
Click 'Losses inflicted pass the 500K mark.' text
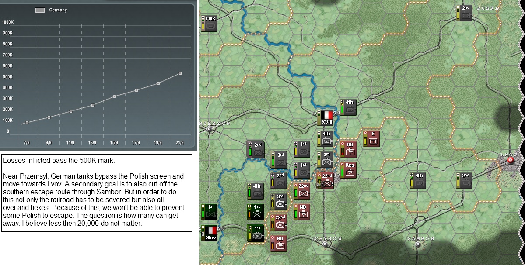click(x=59, y=161)
